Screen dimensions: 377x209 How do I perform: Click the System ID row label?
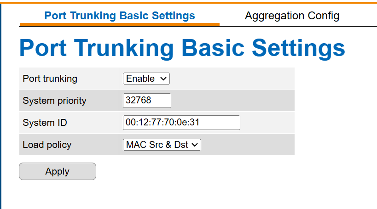45,123
